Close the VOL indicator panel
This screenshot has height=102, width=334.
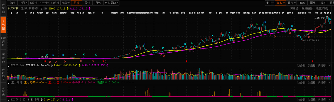[330, 65]
